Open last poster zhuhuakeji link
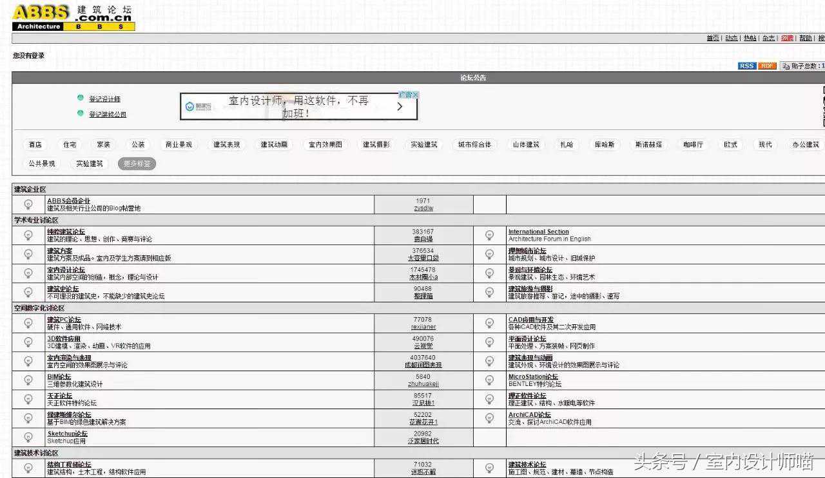 (x=423, y=384)
